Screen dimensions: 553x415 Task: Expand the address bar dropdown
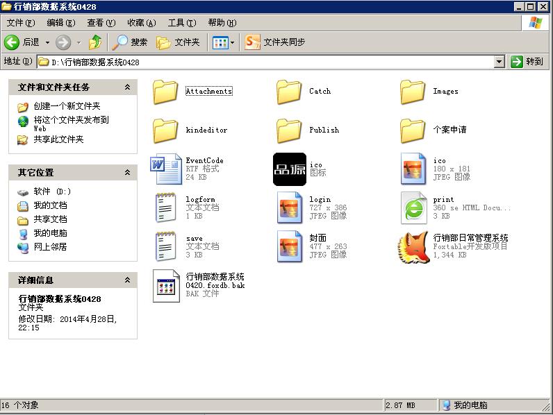pyautogui.click(x=499, y=62)
